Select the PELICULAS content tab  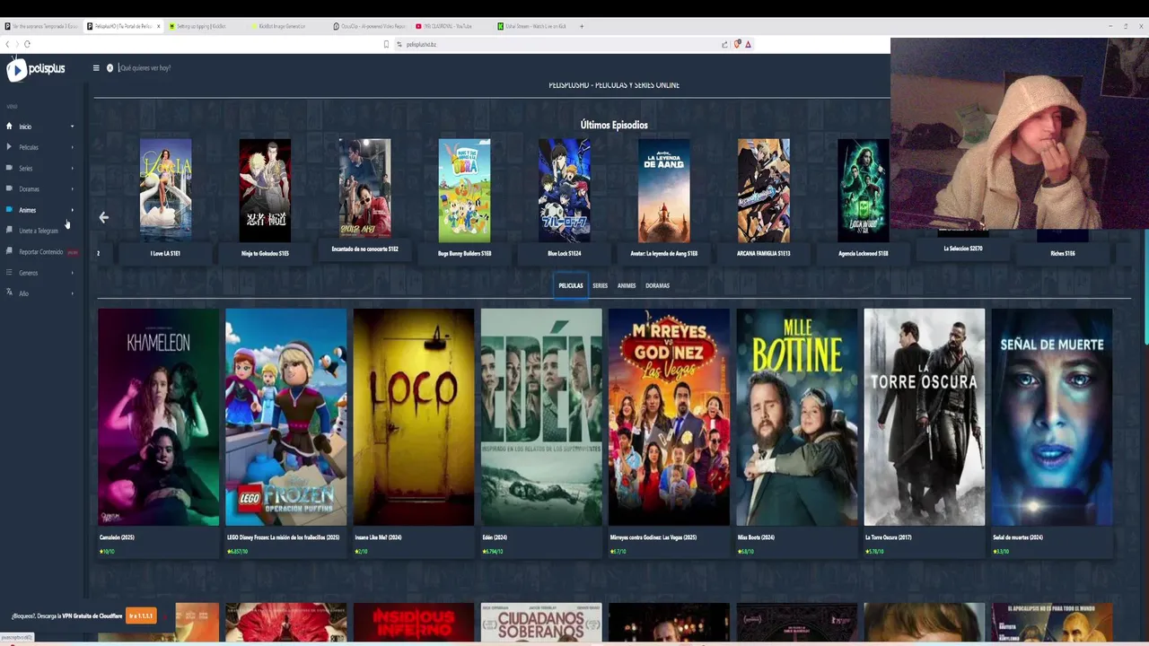click(571, 285)
